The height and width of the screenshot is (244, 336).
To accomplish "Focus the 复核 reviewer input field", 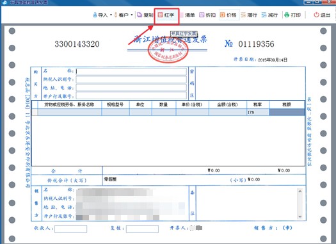I will pos(142,229).
